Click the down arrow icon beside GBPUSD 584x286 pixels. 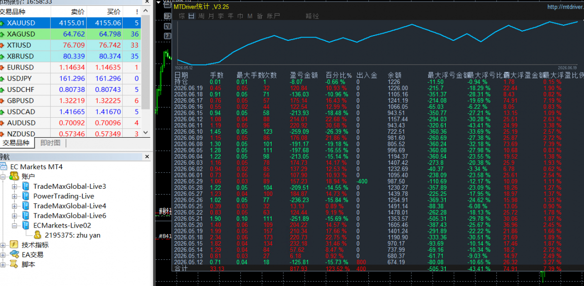click(2, 101)
